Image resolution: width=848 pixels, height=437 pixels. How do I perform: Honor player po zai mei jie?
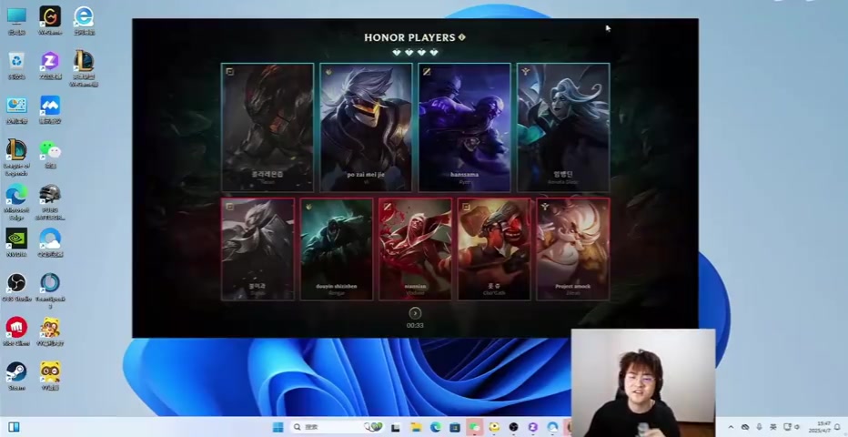[366, 127]
